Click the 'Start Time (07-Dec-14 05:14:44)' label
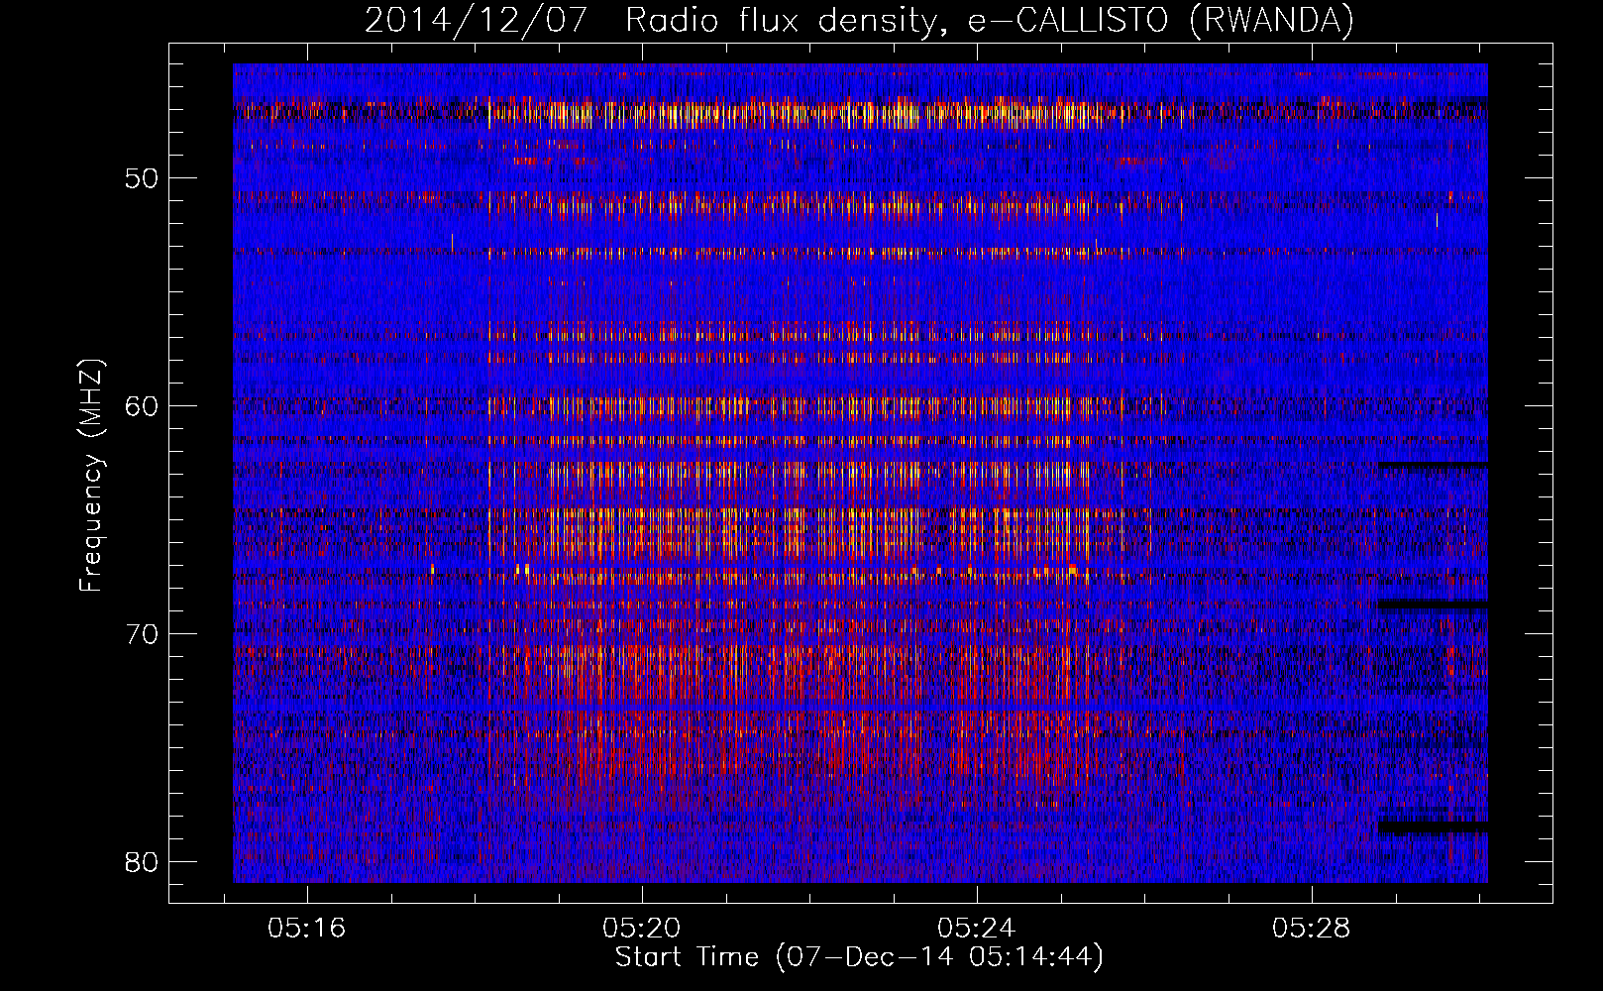 [859, 957]
